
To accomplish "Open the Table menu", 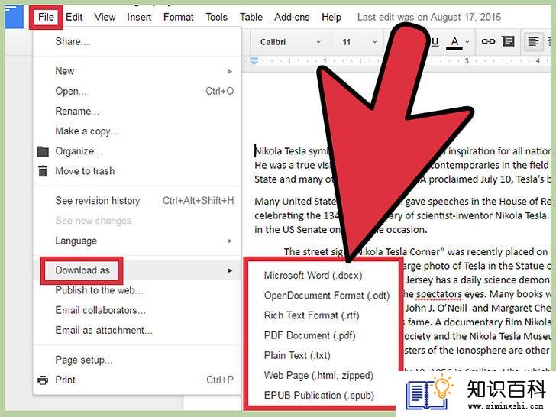I will [251, 17].
